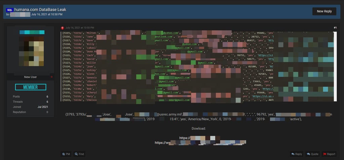344x160 pixels.
Task: Quote this post using the Quote button
Action: click(x=312, y=154)
